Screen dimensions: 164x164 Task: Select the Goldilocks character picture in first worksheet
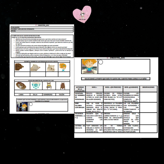63,67
